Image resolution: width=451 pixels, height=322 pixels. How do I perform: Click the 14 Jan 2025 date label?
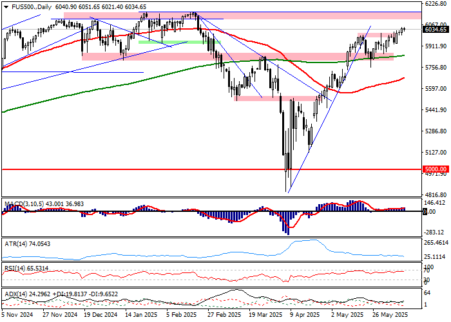[142, 315]
